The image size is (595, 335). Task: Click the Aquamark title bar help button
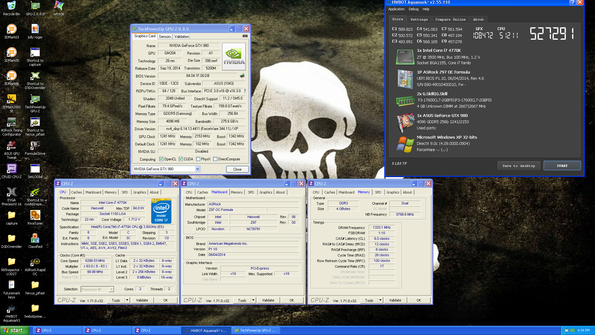(573, 2)
